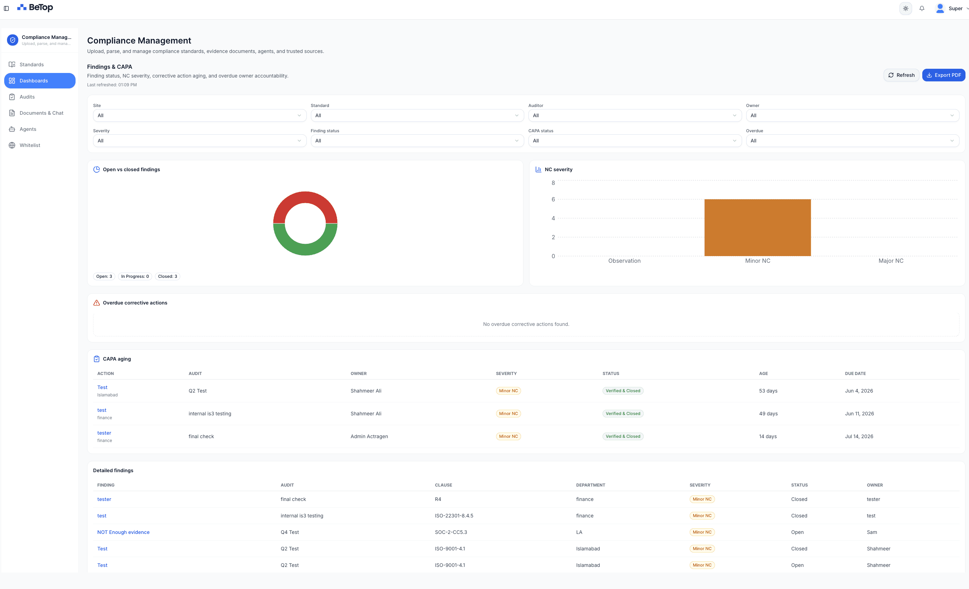This screenshot has height=589, width=969.
Task: Expand the Super user menu
Action: [x=958, y=8]
